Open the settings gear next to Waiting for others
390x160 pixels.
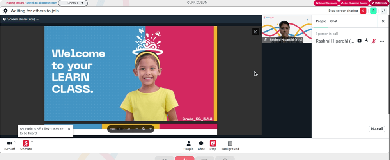(5, 11)
